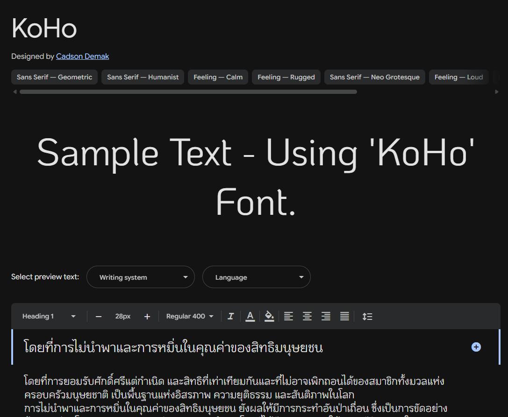This screenshot has height=417, width=508.
Task: Align text right
Action: pyautogui.click(x=326, y=316)
